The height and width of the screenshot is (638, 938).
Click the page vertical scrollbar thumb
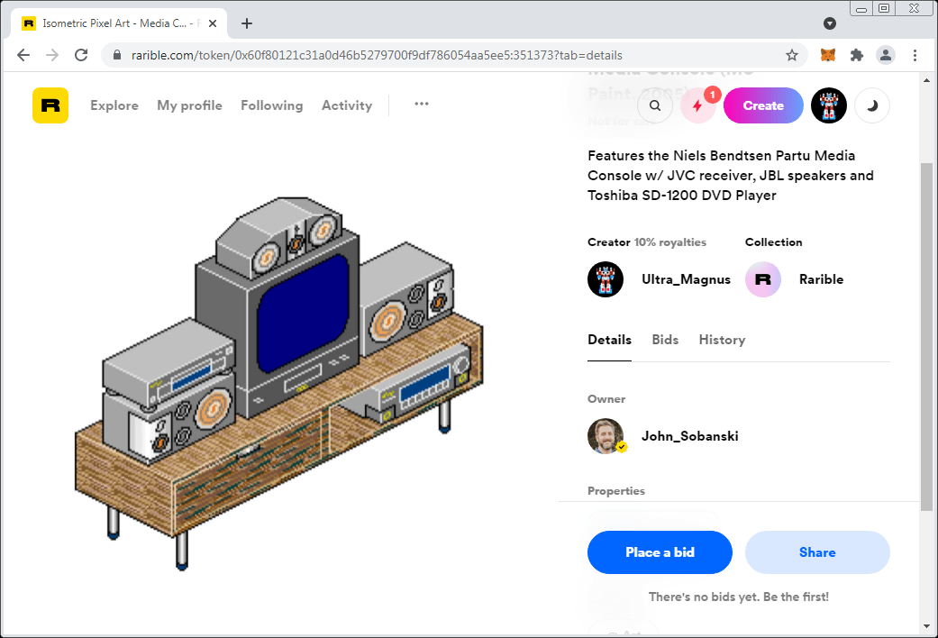926,337
